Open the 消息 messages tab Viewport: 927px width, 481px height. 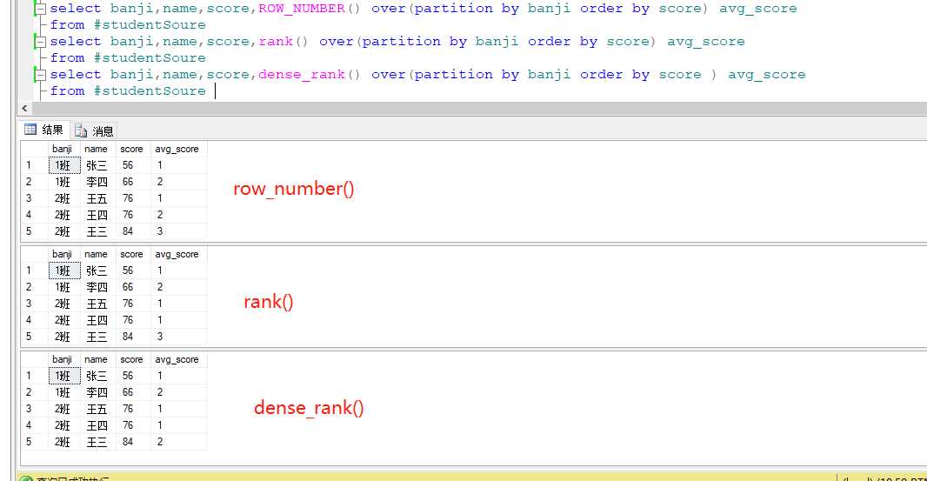pos(103,131)
